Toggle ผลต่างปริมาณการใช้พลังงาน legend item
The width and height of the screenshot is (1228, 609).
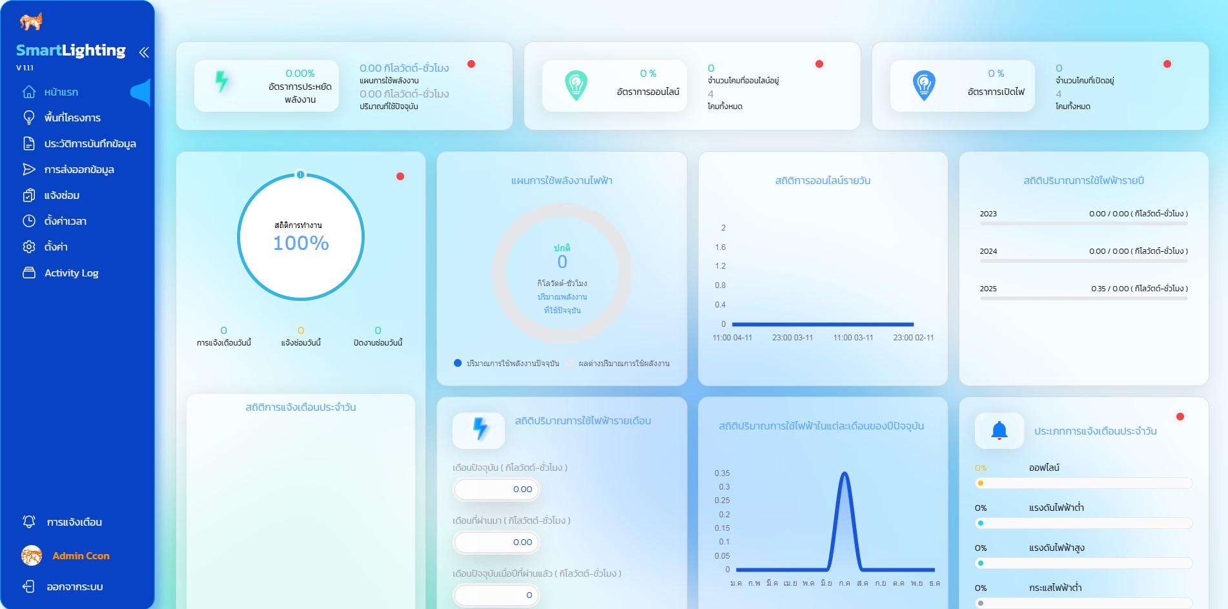(x=619, y=364)
